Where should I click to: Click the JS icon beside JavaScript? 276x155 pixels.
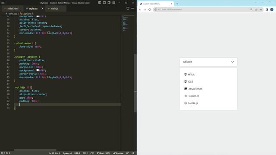[185, 89]
